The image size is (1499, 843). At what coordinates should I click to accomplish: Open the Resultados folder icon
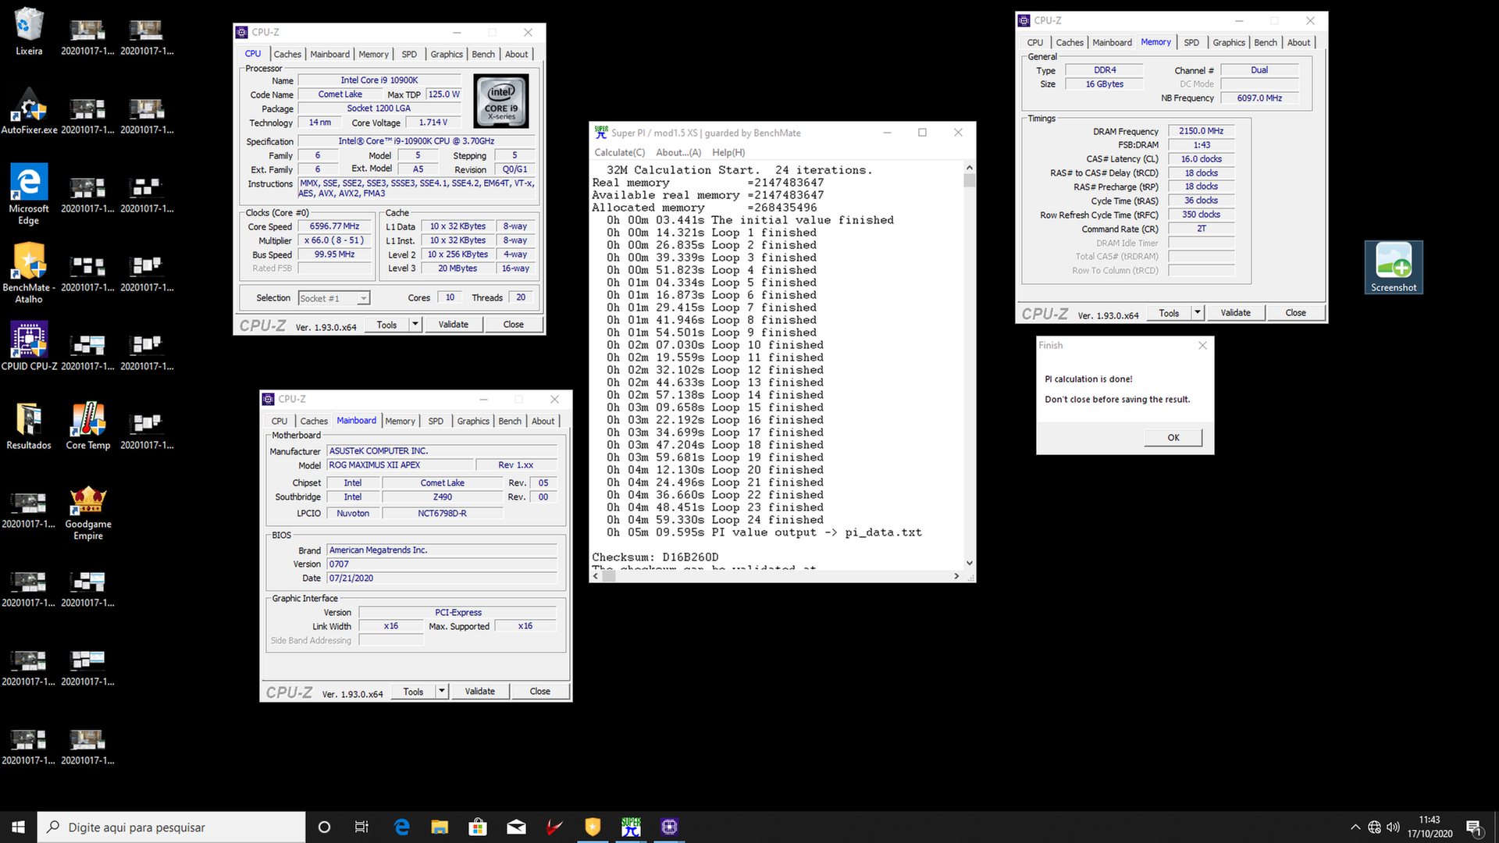(29, 425)
